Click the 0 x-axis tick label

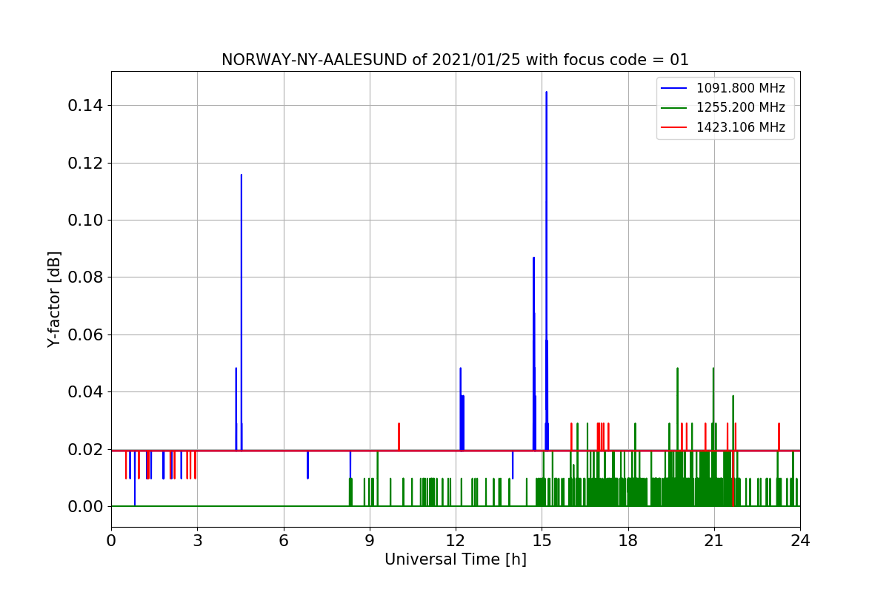(x=111, y=541)
